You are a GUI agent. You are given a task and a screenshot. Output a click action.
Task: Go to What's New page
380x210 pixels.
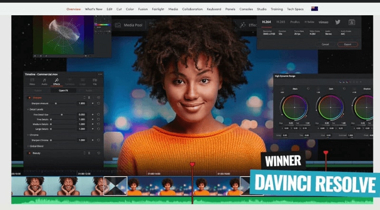pyautogui.click(x=94, y=9)
